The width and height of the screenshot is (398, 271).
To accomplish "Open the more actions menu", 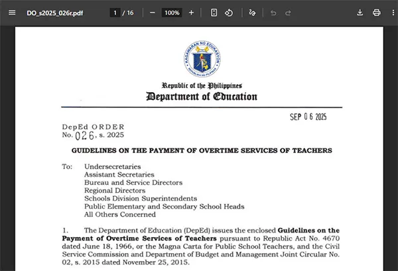I will [393, 13].
